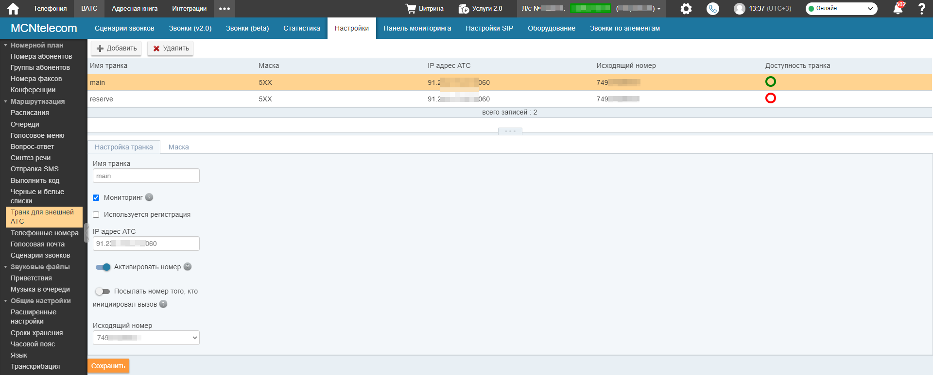The image size is (933, 375).
Task: Open the Интеграции menu
Action: tap(190, 9)
